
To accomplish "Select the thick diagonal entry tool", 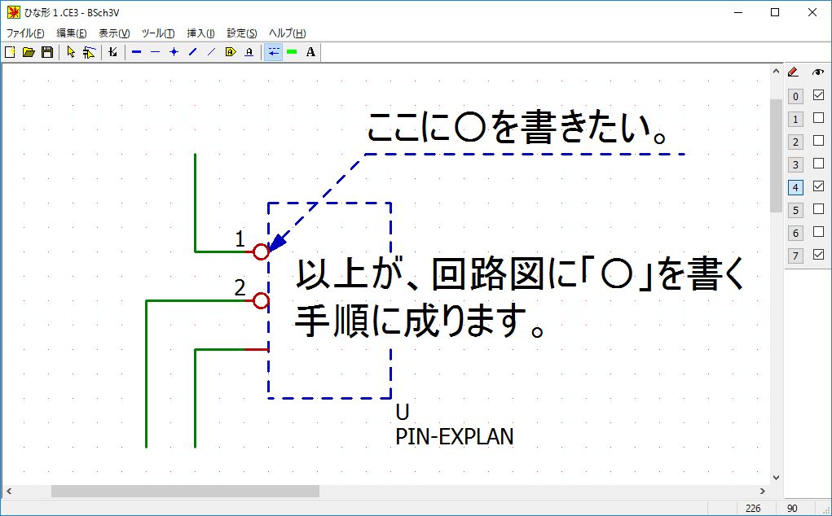I will tap(192, 52).
